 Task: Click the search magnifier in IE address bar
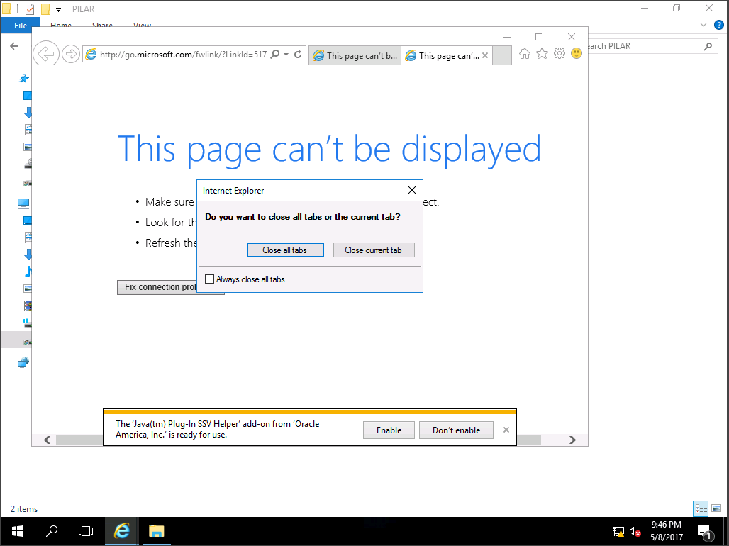pyautogui.click(x=275, y=54)
